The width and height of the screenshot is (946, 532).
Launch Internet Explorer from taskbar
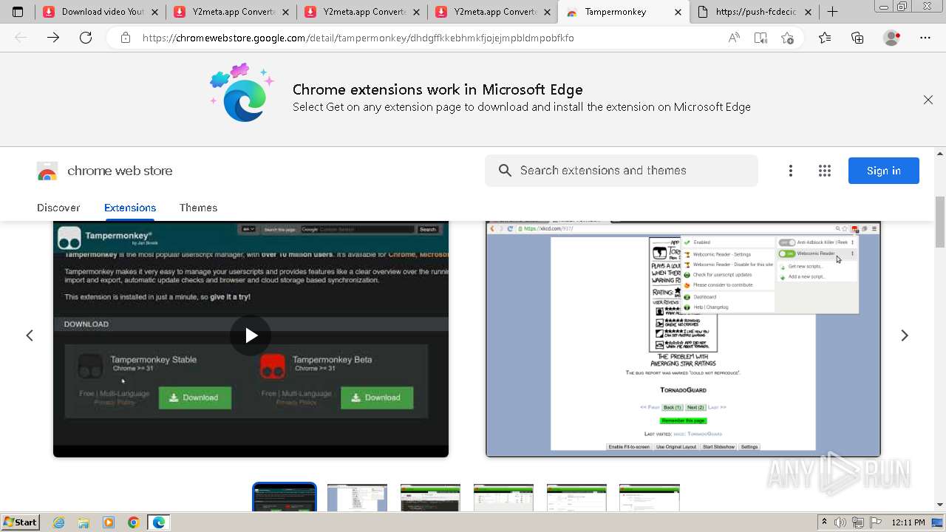click(59, 522)
